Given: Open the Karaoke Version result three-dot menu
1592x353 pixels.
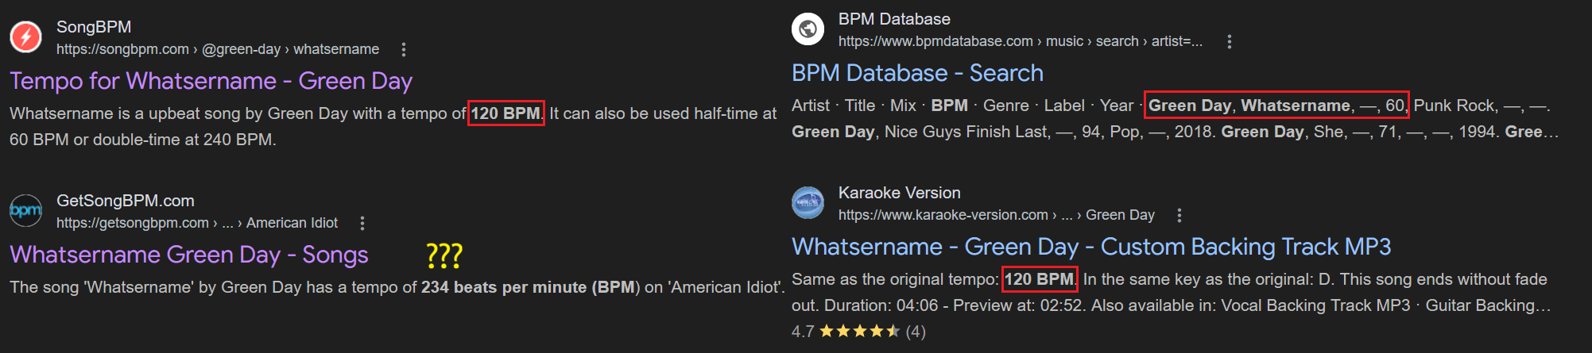Looking at the screenshot, I should [1179, 215].
